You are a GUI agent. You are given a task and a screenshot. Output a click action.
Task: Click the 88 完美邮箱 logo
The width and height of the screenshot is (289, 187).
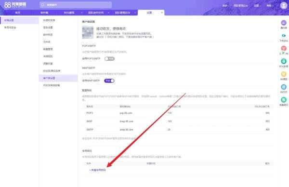[x=15, y=5]
